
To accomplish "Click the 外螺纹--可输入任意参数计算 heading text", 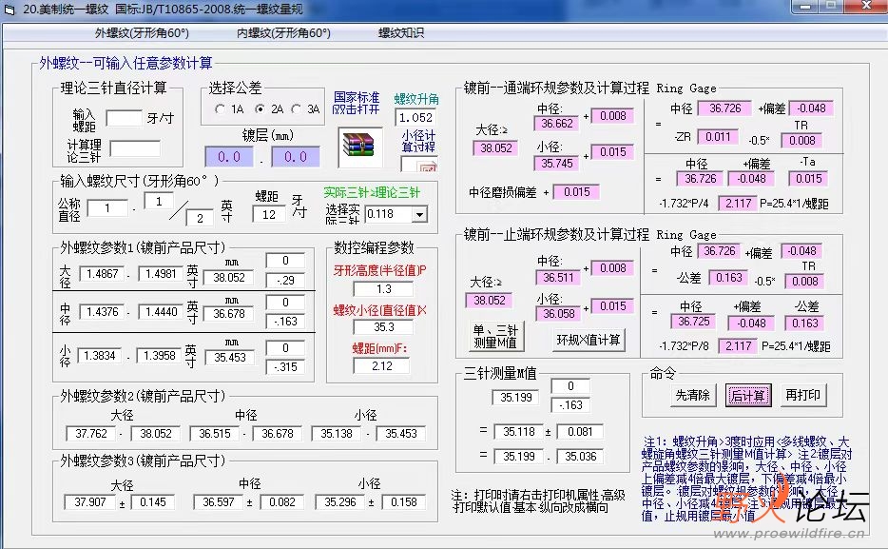I will tap(125, 63).
